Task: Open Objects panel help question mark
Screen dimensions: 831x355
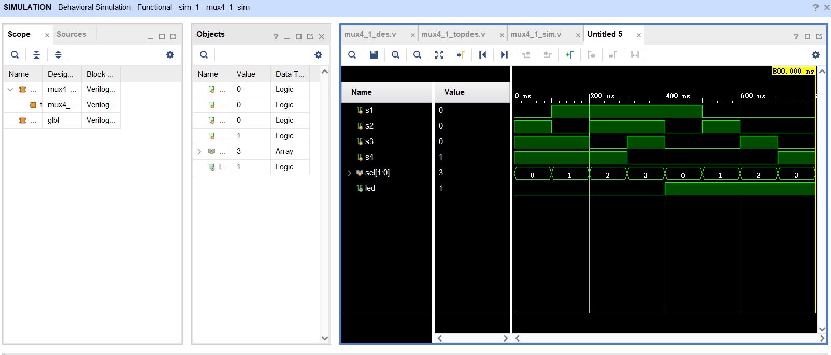Action: [x=276, y=36]
